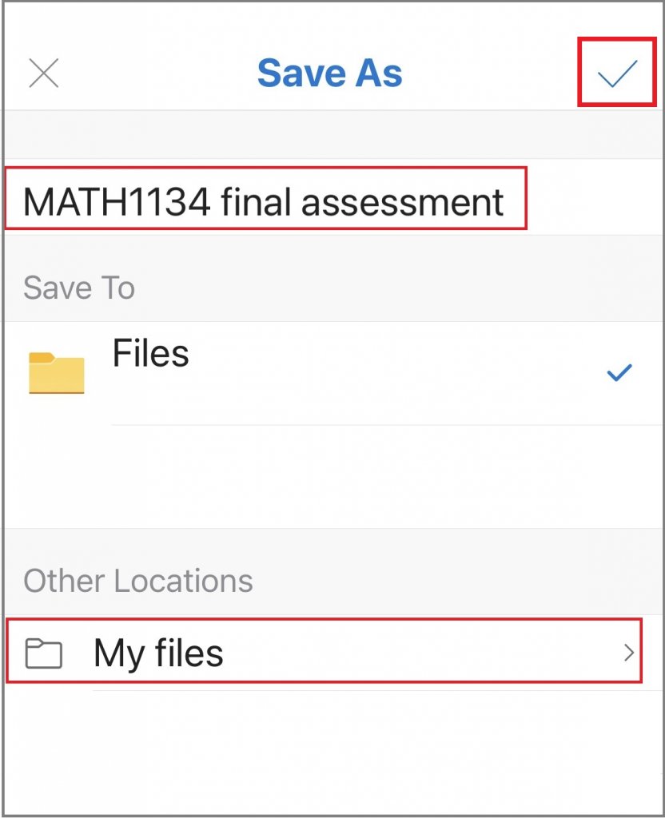
Task: Click the word "final" in the filename
Action: [255, 202]
